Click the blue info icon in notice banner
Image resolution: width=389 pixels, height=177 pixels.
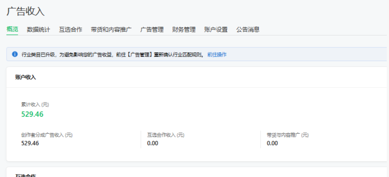pos(15,54)
